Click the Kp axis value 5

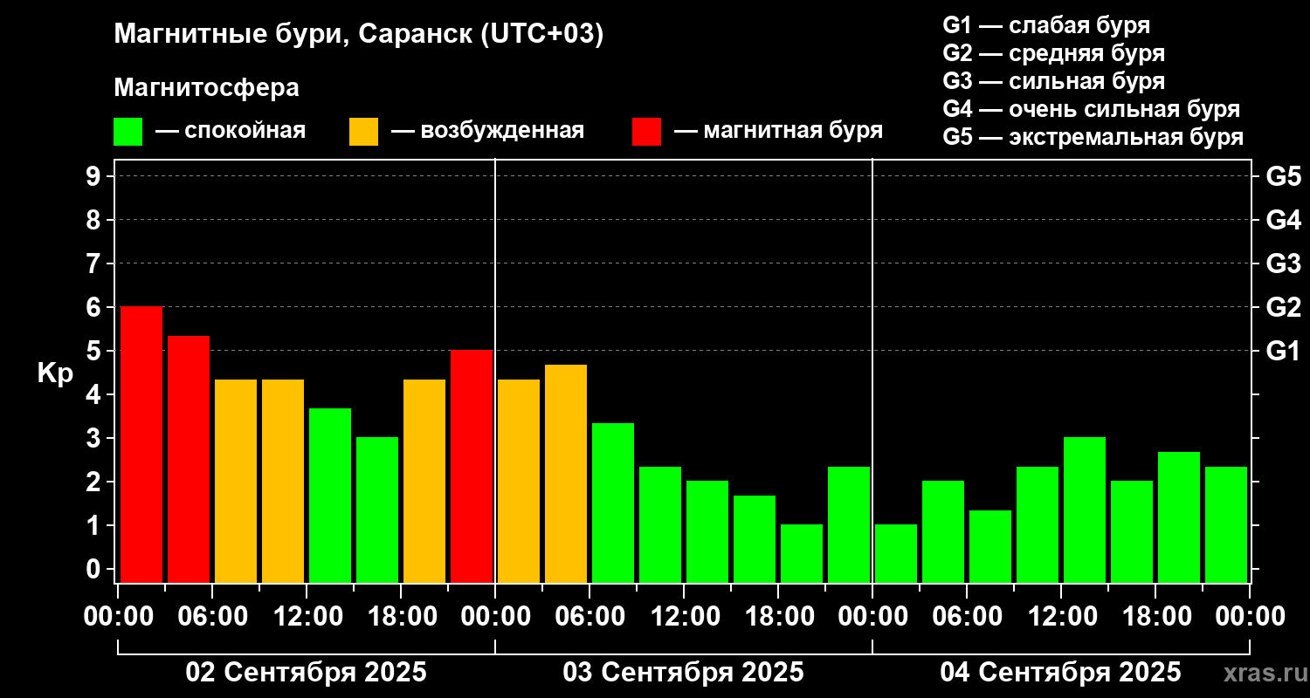(95, 351)
